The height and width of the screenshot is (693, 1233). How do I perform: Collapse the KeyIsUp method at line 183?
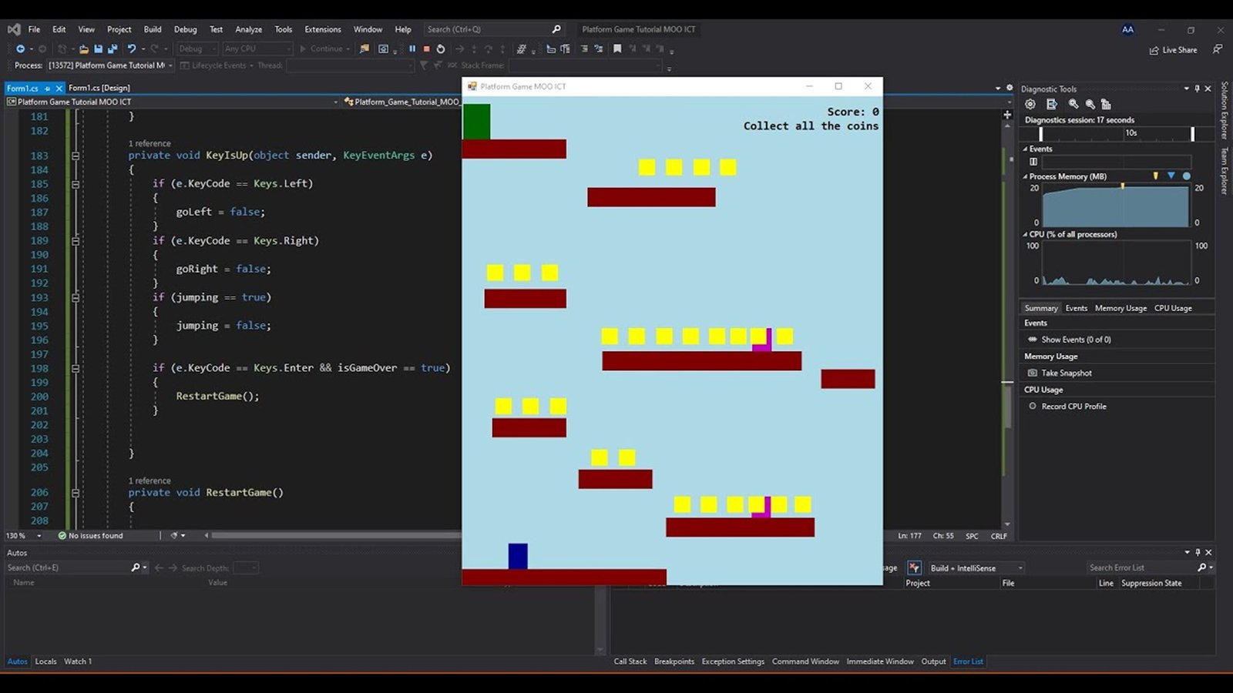click(76, 156)
